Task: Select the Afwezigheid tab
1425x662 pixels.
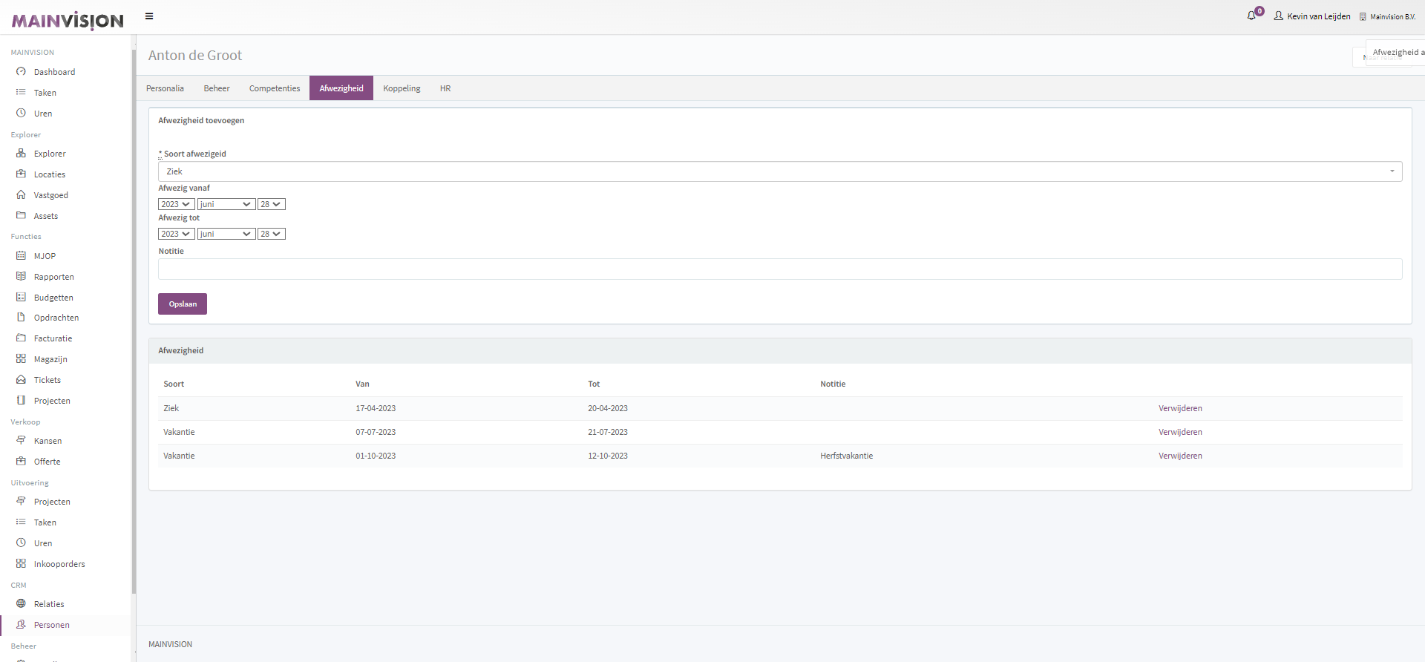Action: pos(341,88)
